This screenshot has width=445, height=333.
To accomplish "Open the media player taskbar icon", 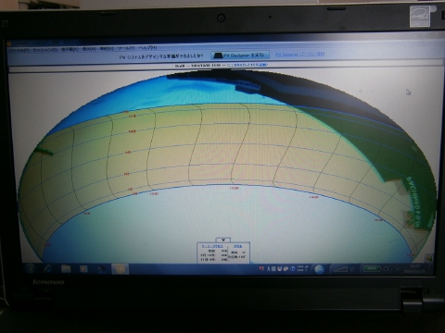I will coord(83,269).
